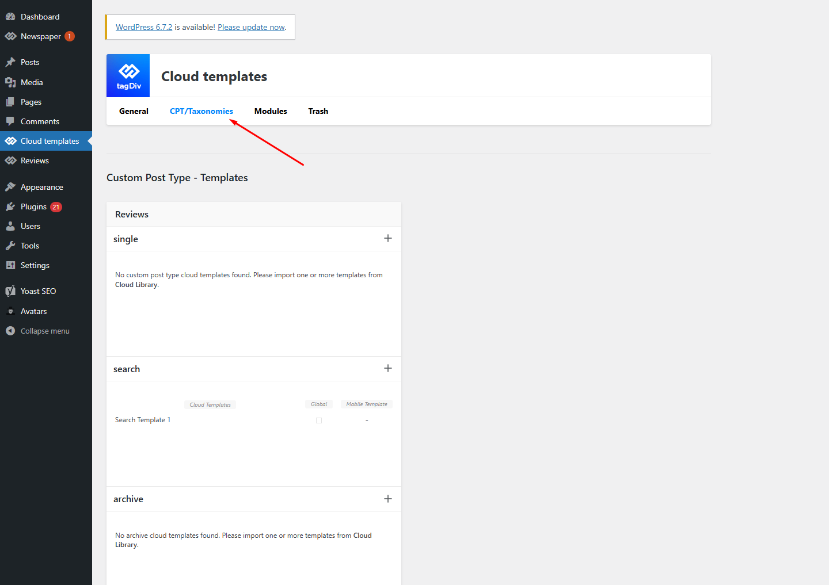The height and width of the screenshot is (585, 829).
Task: Click the Custom Post Type - Templates heading
Action: (177, 178)
